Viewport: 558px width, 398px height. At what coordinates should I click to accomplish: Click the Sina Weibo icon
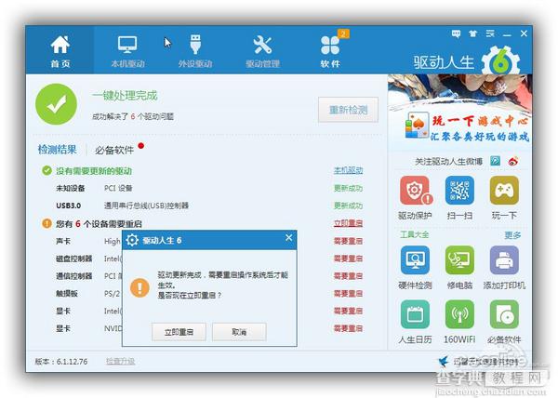click(x=513, y=161)
